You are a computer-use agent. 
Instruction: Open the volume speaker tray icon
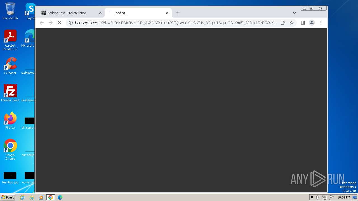click(318, 197)
